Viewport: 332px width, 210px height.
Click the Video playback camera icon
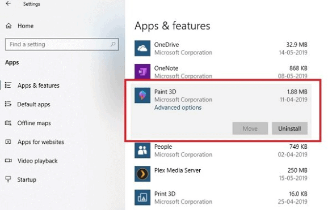[9, 161]
